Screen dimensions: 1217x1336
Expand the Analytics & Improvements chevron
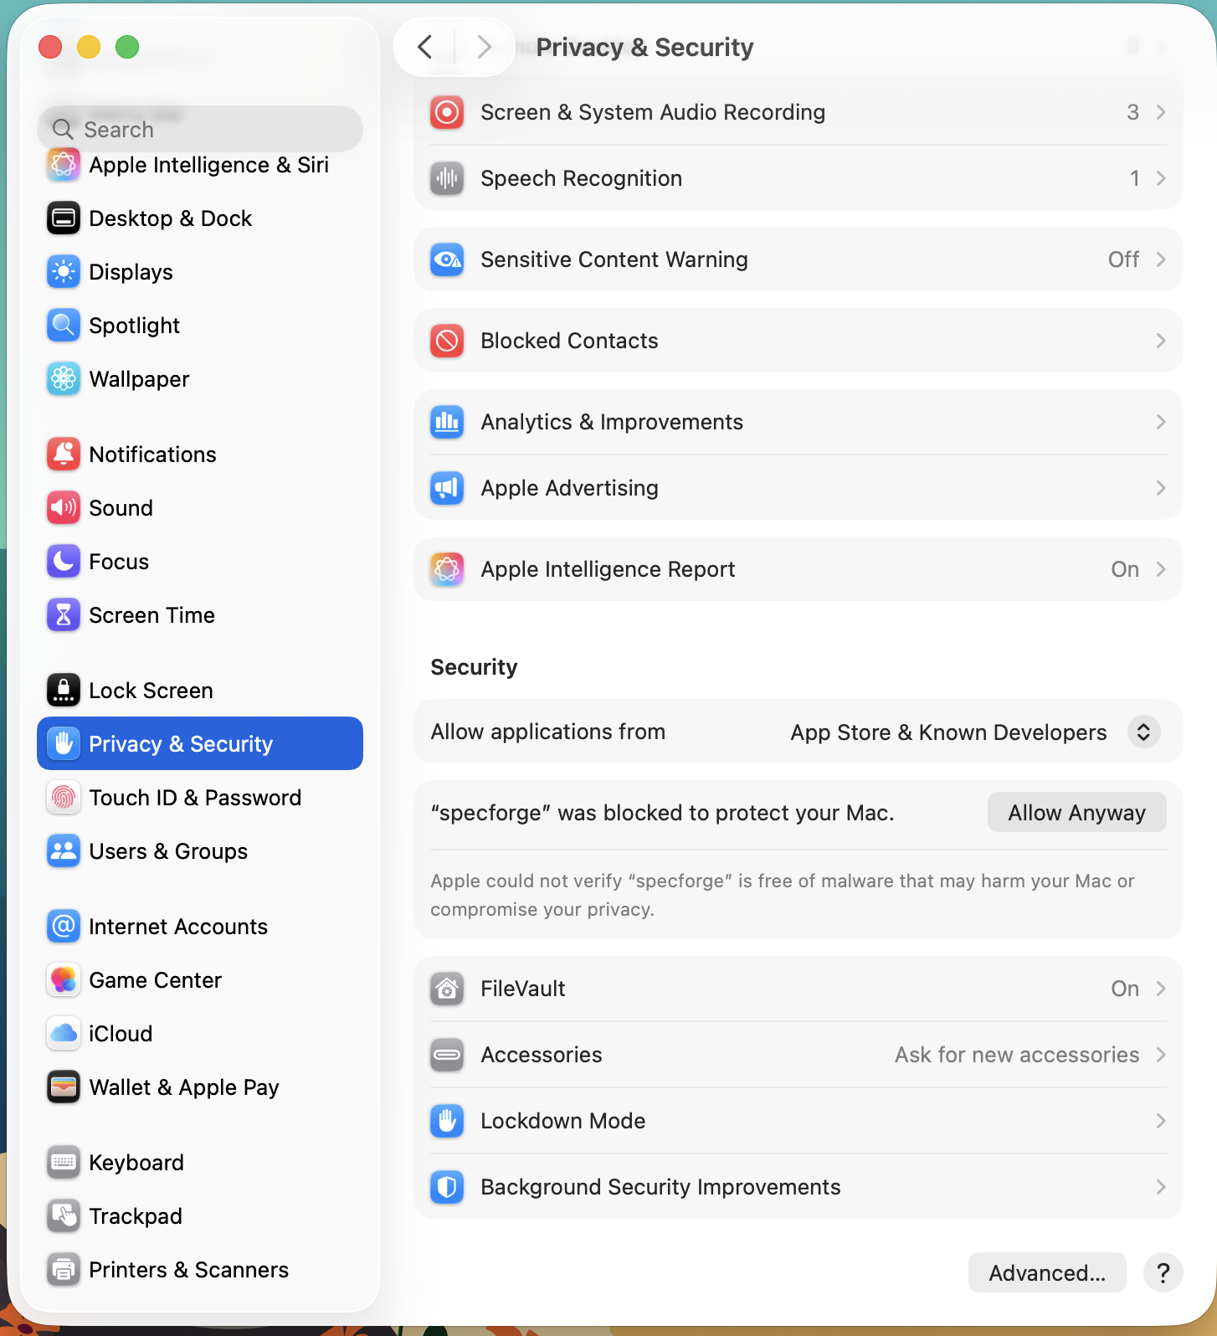coord(1161,422)
